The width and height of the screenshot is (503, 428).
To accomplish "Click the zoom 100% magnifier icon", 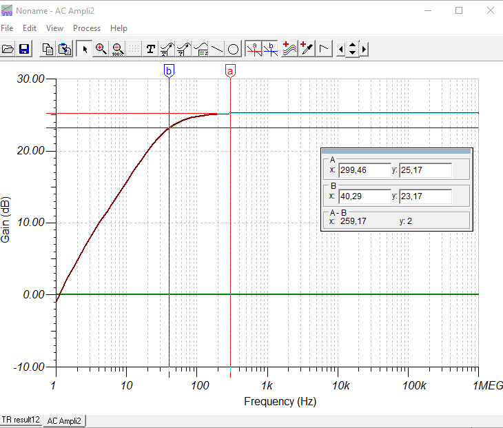I will click(x=117, y=49).
